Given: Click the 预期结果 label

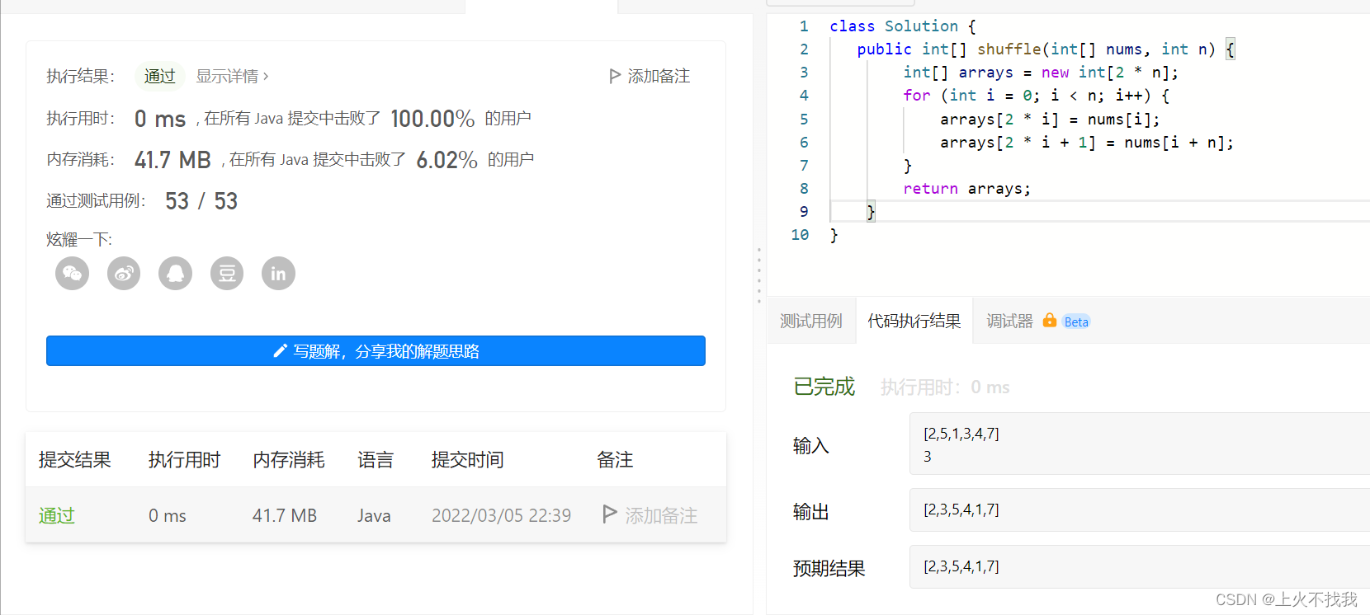Looking at the screenshot, I should click(x=829, y=568).
